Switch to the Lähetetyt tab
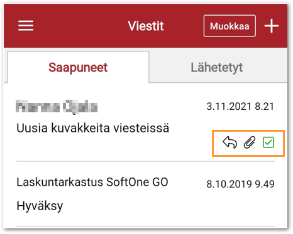The height and width of the screenshot is (234, 293). [217, 67]
